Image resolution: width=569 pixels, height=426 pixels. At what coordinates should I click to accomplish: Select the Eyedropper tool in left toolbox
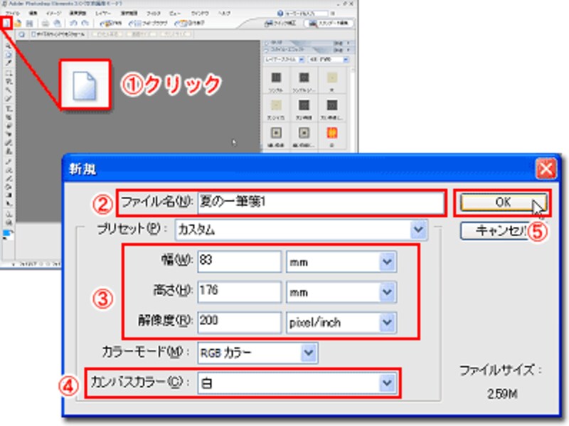pyautogui.click(x=8, y=62)
